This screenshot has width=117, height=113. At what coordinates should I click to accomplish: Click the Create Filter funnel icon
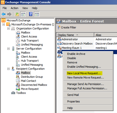(58, 27)
